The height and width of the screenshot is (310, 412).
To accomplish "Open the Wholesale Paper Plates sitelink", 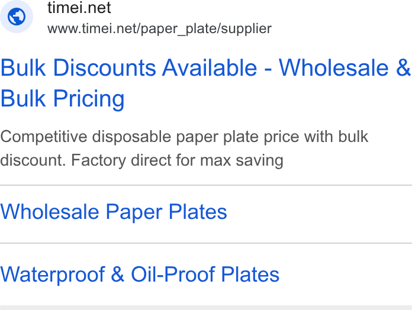I will 114,212.
